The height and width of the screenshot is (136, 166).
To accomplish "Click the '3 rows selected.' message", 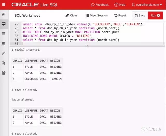I will point(24,90).
